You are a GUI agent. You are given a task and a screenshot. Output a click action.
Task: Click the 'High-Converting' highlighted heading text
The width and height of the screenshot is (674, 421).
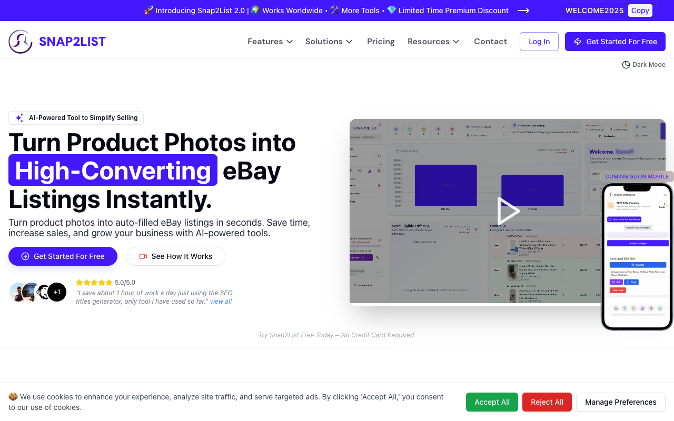[x=113, y=170]
